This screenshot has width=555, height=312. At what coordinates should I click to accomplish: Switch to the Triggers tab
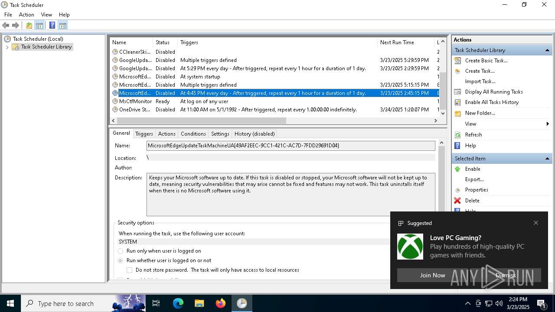(x=144, y=134)
